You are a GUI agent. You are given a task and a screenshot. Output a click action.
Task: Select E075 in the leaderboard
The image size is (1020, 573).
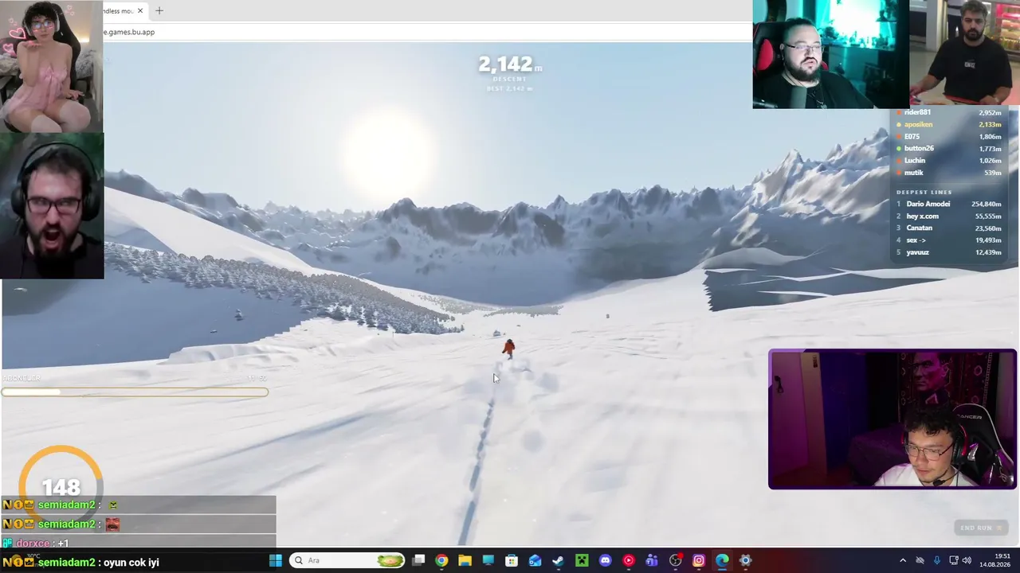pos(948,136)
